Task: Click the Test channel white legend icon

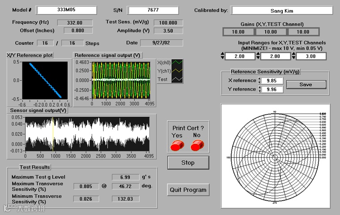Action: tap(178, 79)
